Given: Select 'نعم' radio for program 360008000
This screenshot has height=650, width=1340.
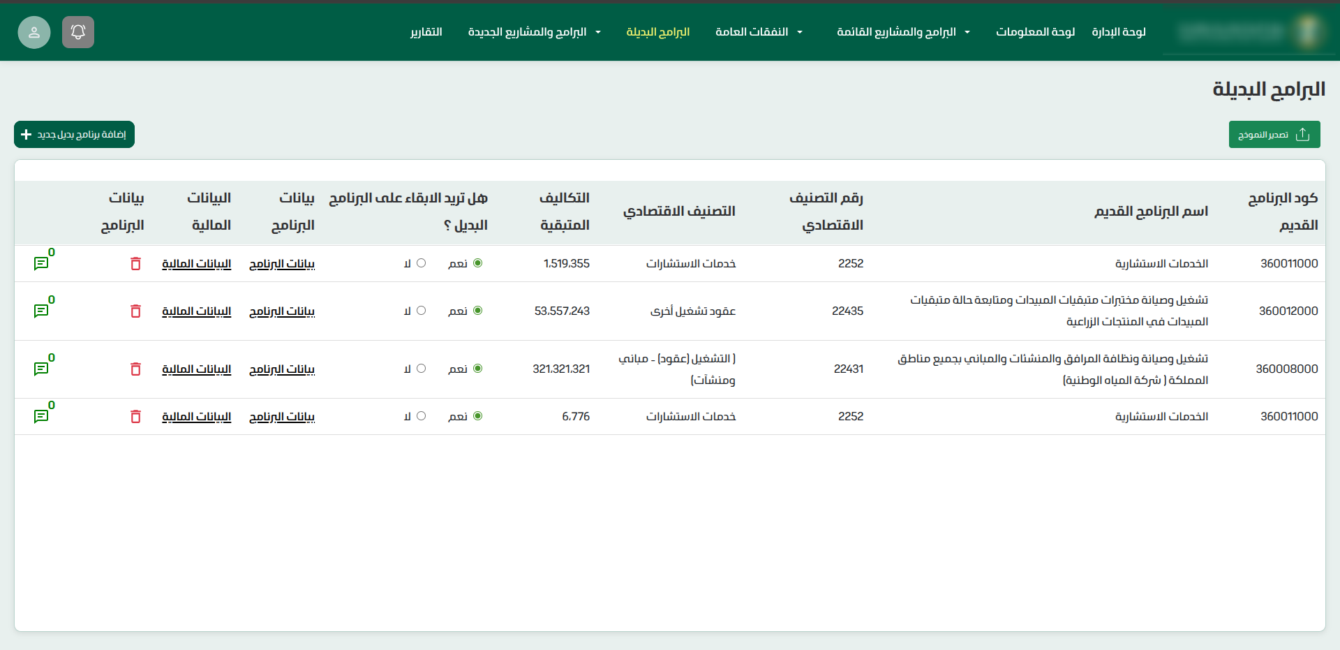Looking at the screenshot, I should point(478,369).
